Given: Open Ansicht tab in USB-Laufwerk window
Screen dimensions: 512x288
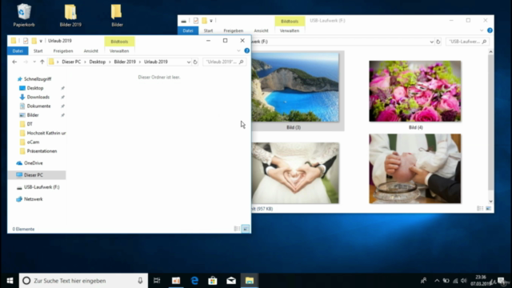Looking at the screenshot, I should [x=262, y=30].
